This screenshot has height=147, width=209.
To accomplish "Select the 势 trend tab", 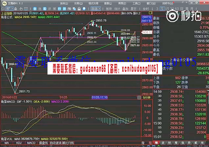I will [x=189, y=143].
